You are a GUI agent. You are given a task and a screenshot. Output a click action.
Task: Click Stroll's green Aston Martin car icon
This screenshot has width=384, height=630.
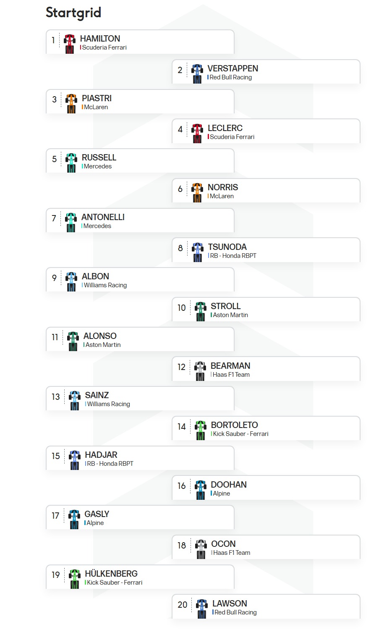click(x=201, y=311)
